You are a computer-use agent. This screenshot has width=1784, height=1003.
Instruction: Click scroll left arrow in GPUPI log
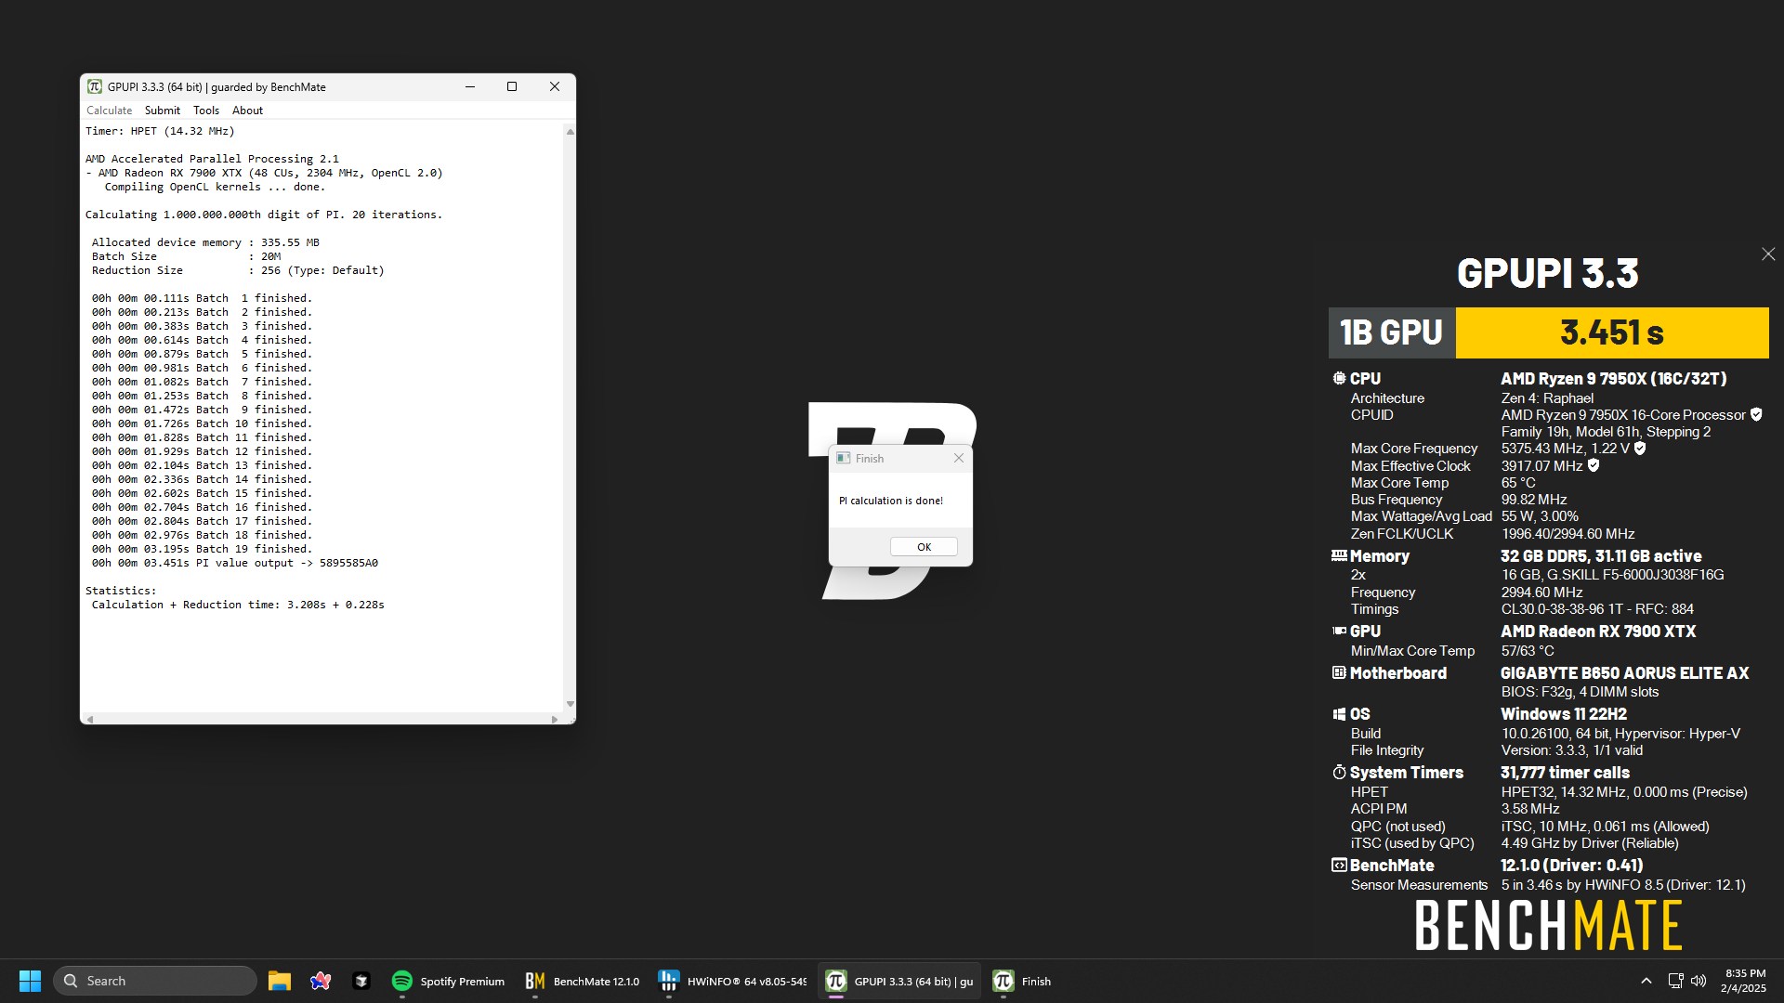[89, 719]
